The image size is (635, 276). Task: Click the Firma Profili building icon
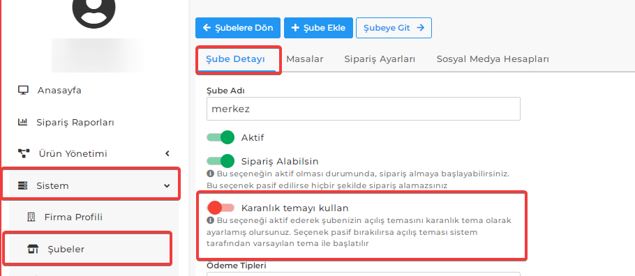coord(31,217)
